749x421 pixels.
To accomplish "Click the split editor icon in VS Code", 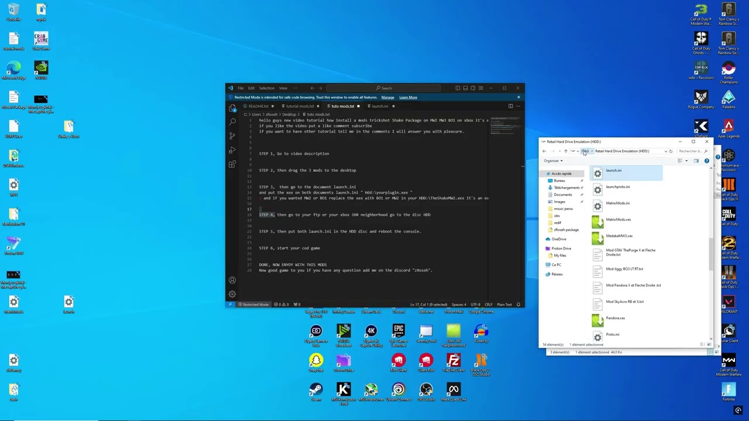I will [x=510, y=106].
